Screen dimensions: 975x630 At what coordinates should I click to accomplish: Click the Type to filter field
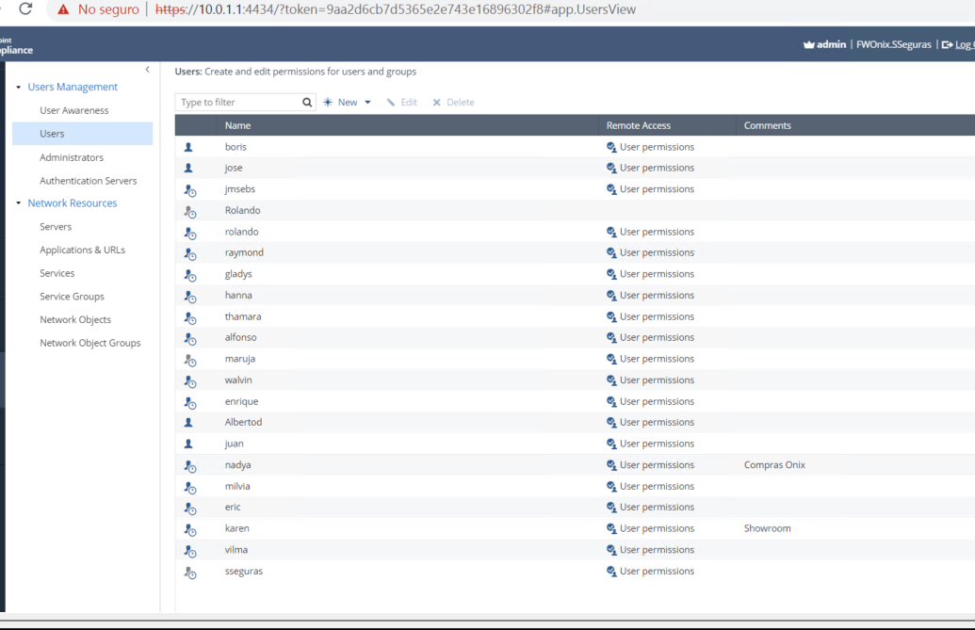[238, 103]
